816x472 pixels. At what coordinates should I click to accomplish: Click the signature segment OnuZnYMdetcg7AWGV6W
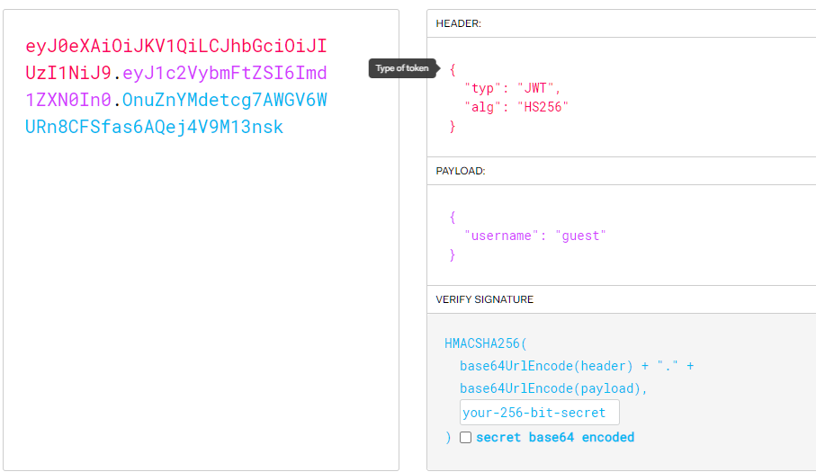pyautogui.click(x=225, y=100)
